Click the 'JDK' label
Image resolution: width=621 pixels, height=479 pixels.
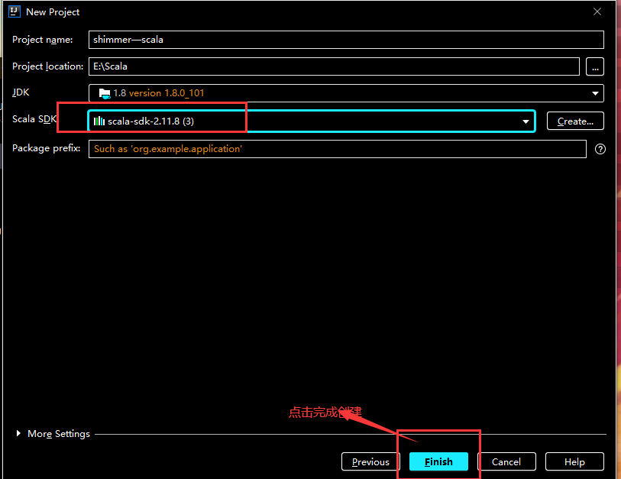coord(21,92)
